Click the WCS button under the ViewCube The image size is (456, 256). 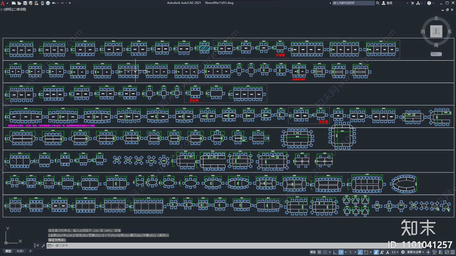coord(436,54)
